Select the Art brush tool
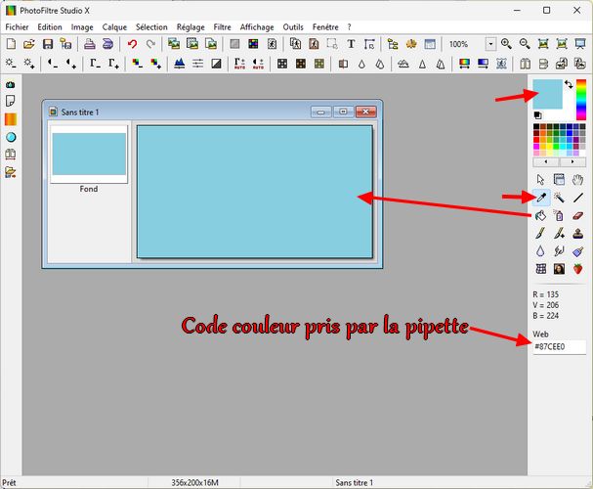 point(578,251)
